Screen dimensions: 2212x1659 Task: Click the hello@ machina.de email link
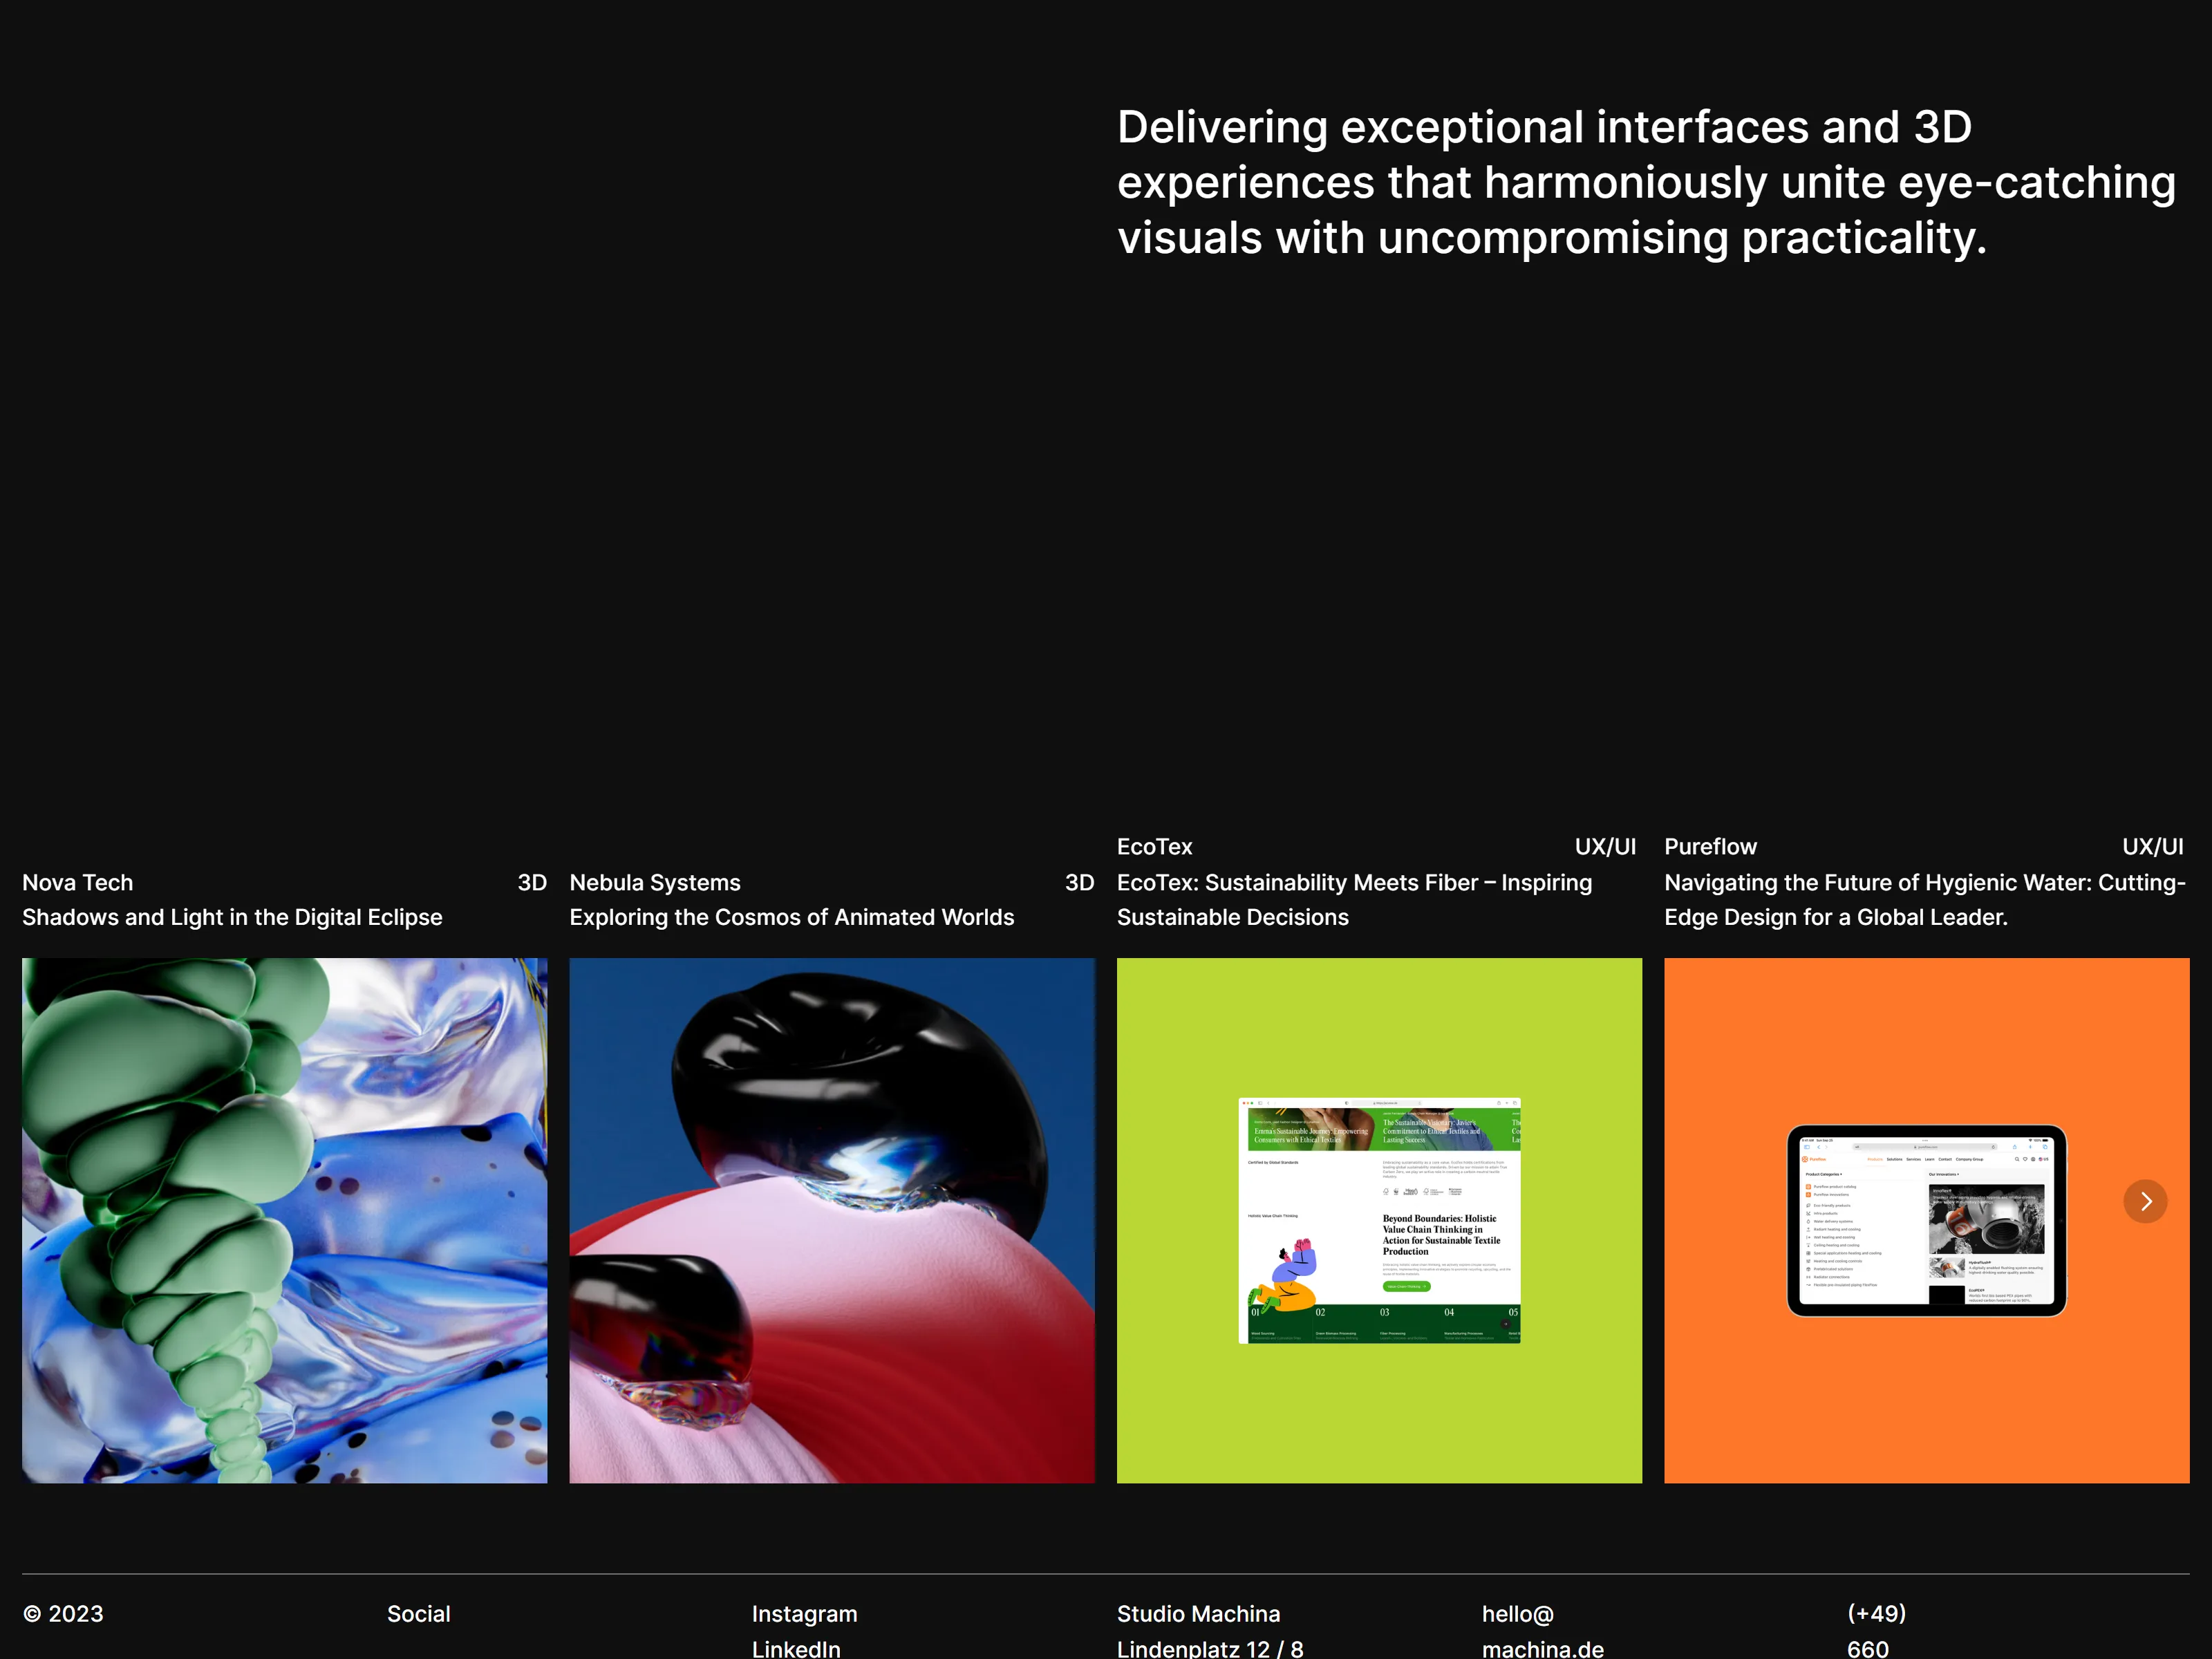[1542, 1631]
